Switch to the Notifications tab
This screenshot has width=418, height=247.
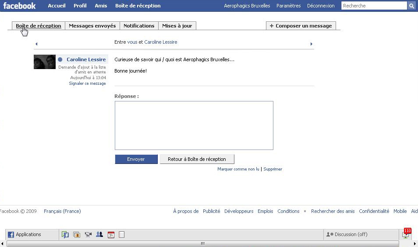coord(139,26)
